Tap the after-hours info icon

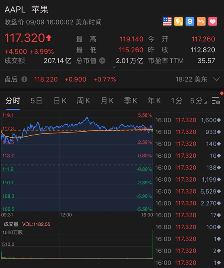coord(24,79)
